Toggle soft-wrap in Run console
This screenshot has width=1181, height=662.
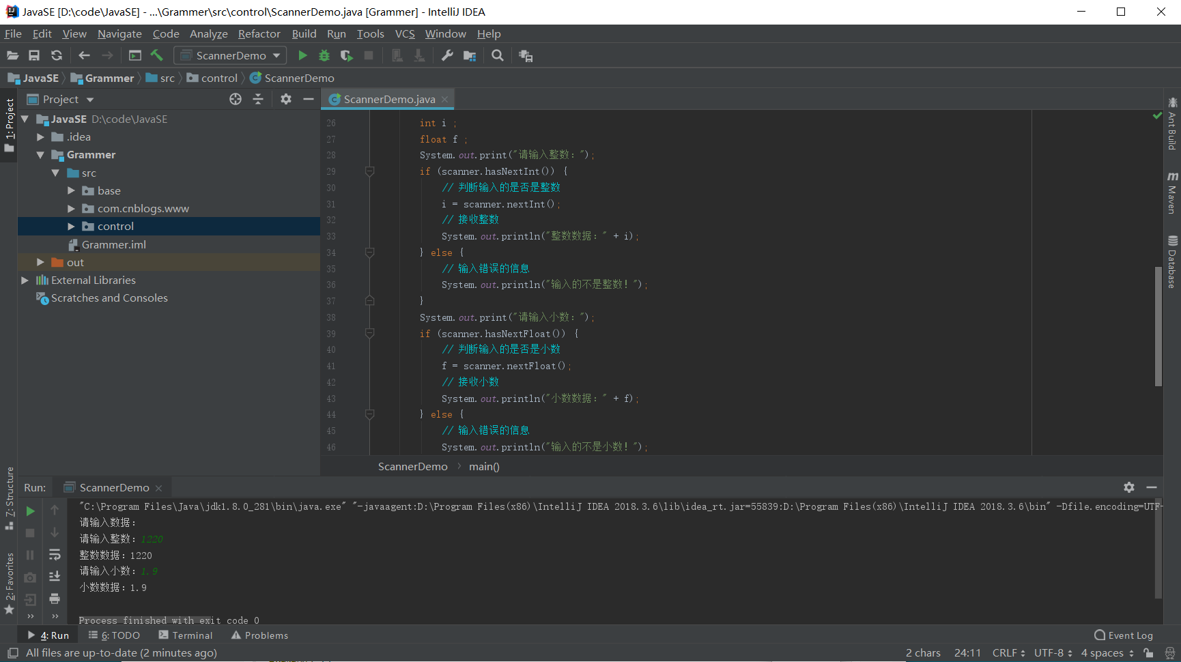pos(55,555)
